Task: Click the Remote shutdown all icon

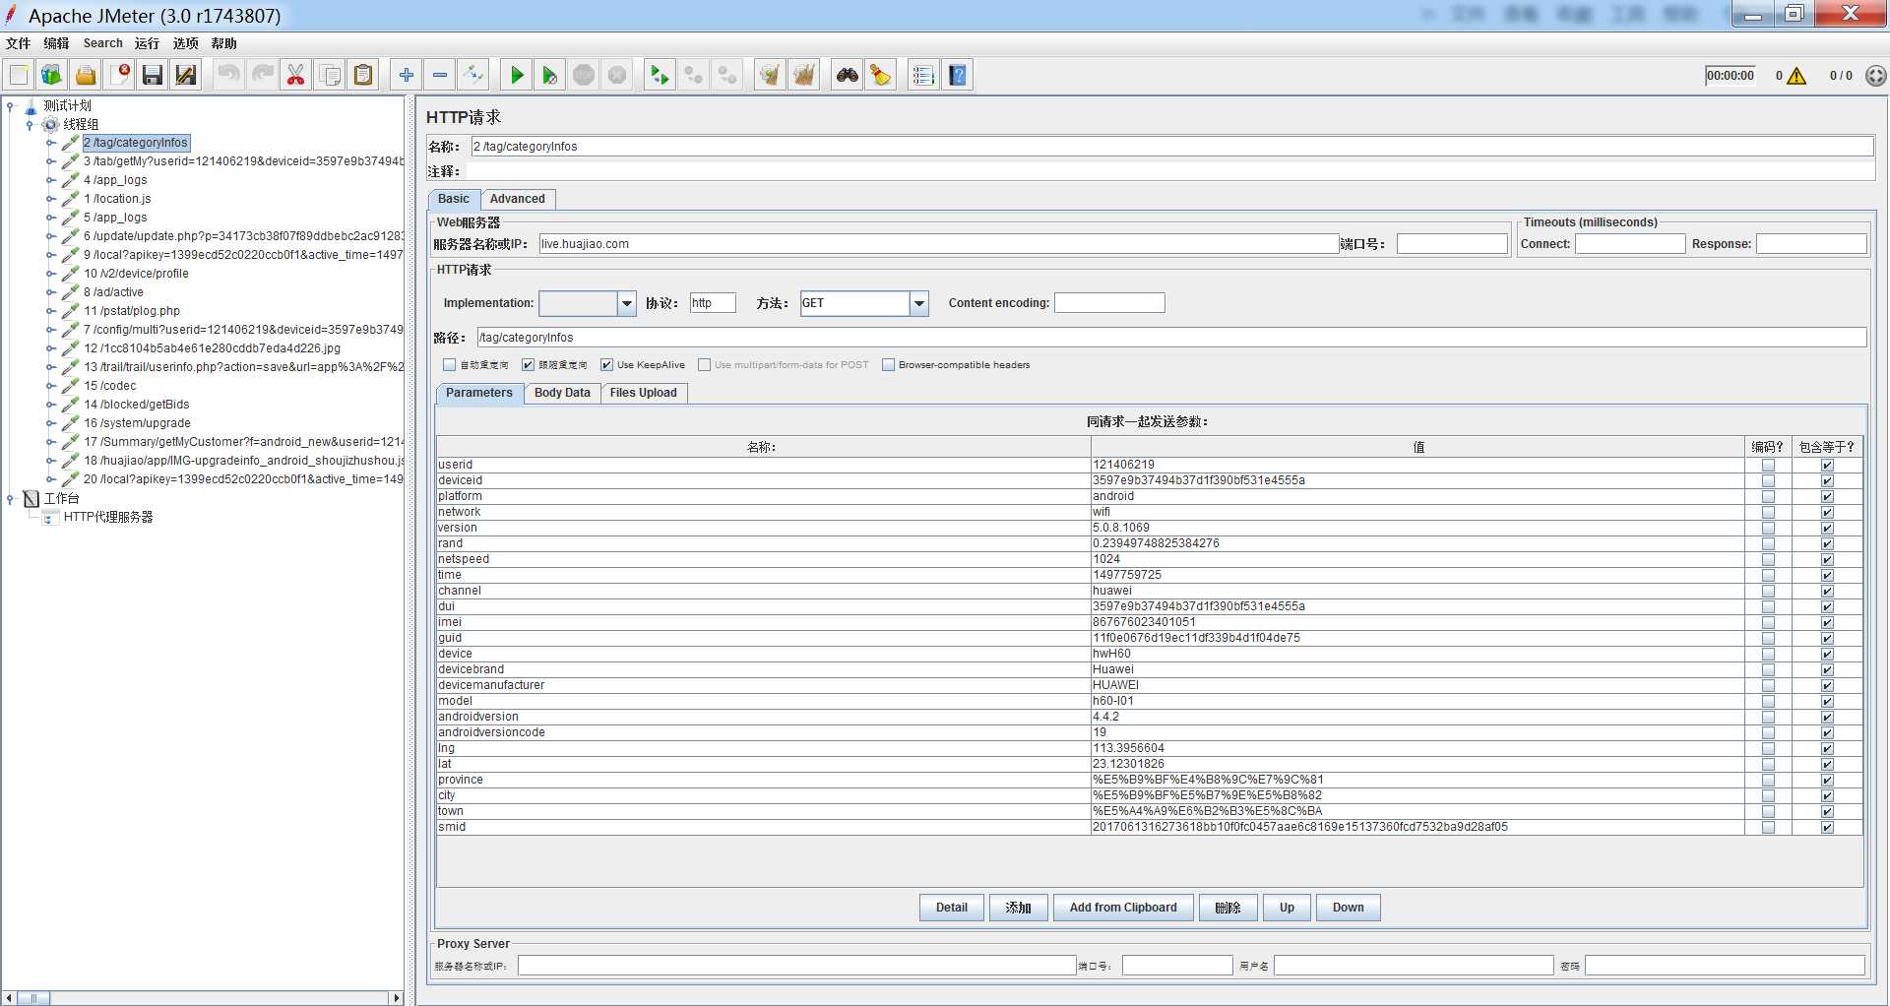Action: [x=727, y=75]
